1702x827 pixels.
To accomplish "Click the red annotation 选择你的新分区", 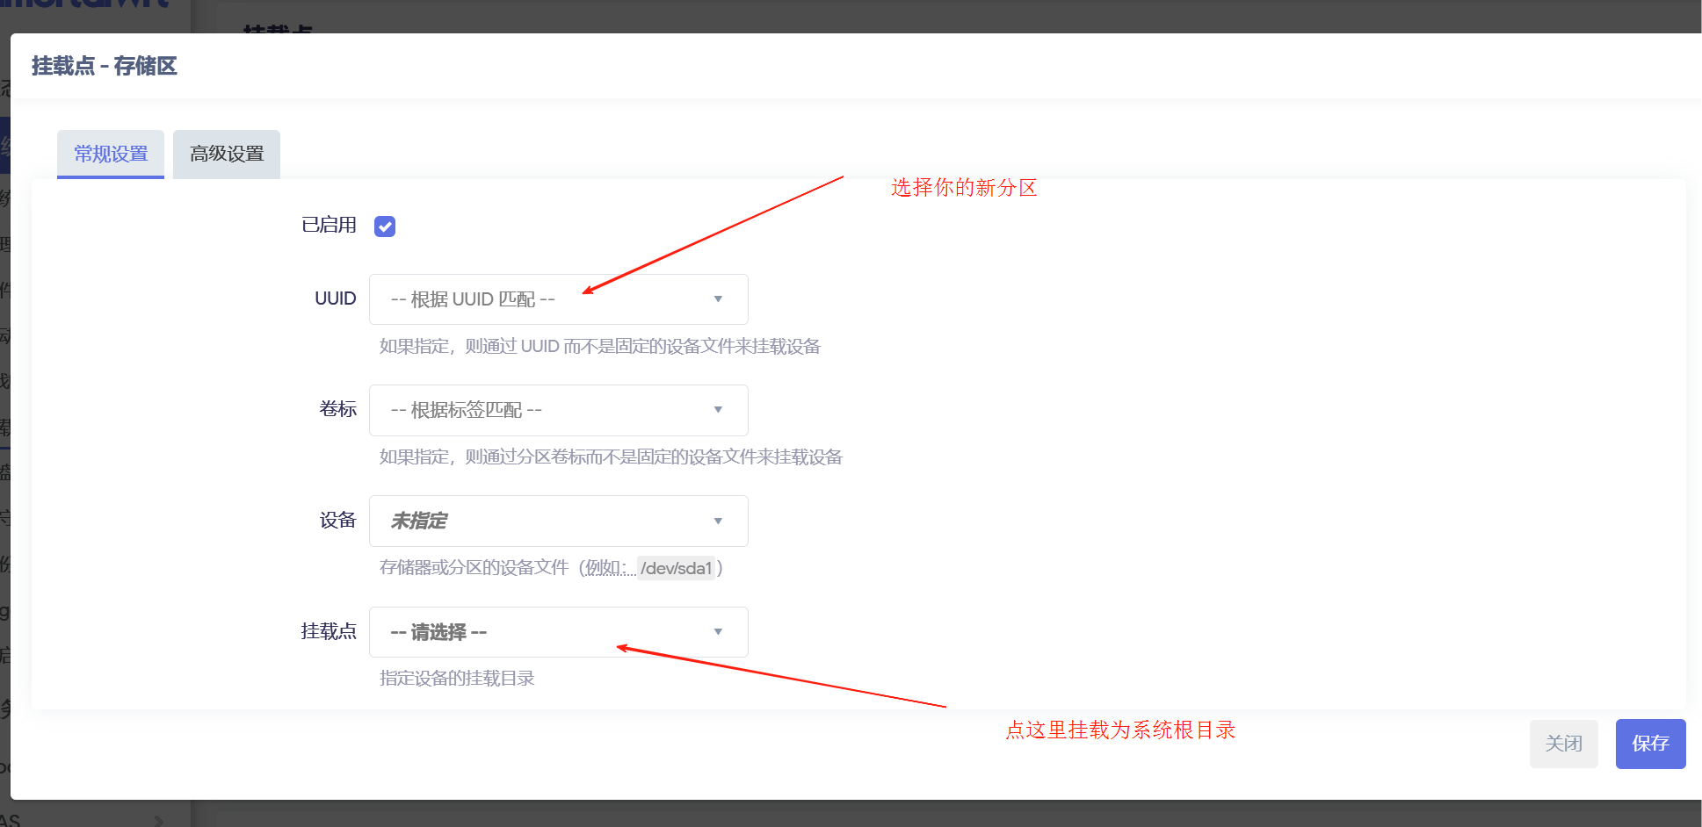I will click(x=964, y=188).
